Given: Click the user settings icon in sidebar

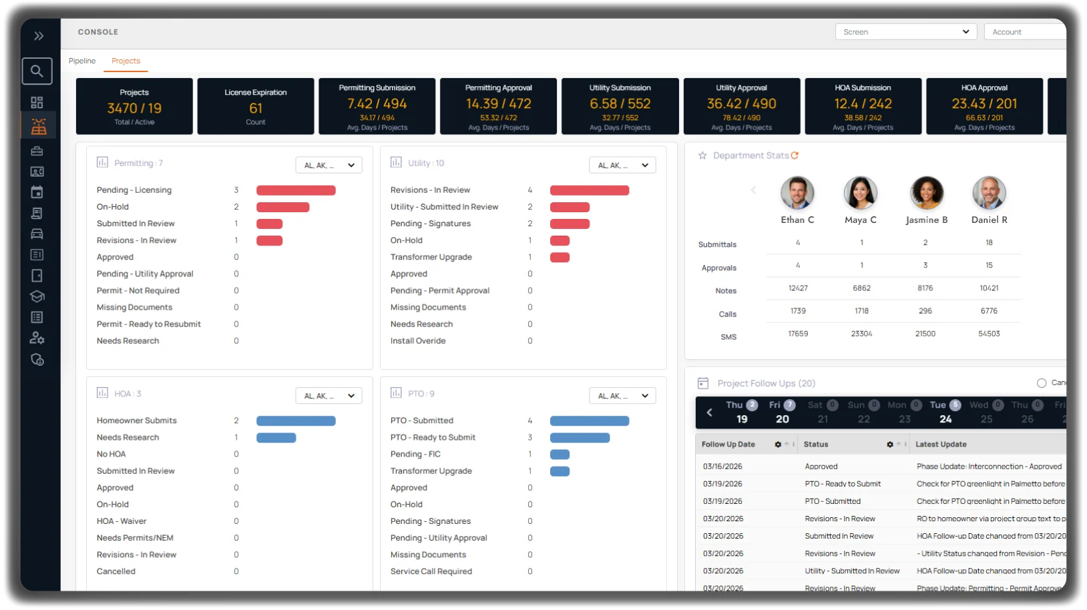Looking at the screenshot, I should (37, 338).
